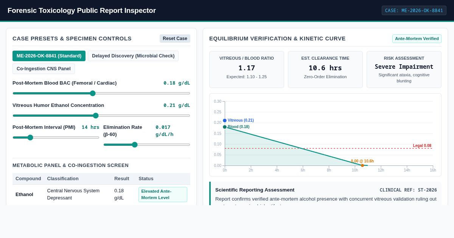
Task: Click the Ante-Mortem Verified badge
Action: (x=417, y=39)
